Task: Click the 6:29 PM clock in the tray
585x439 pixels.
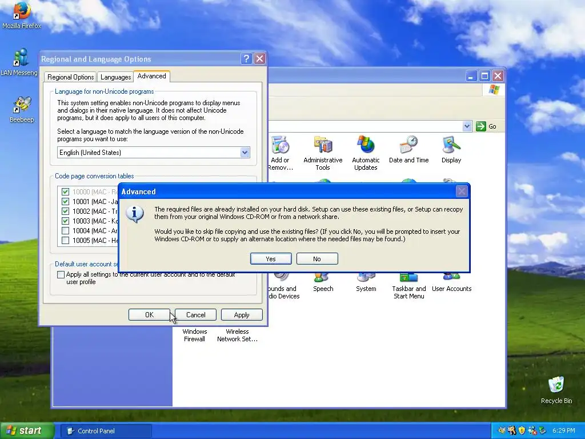Action: tap(563, 430)
